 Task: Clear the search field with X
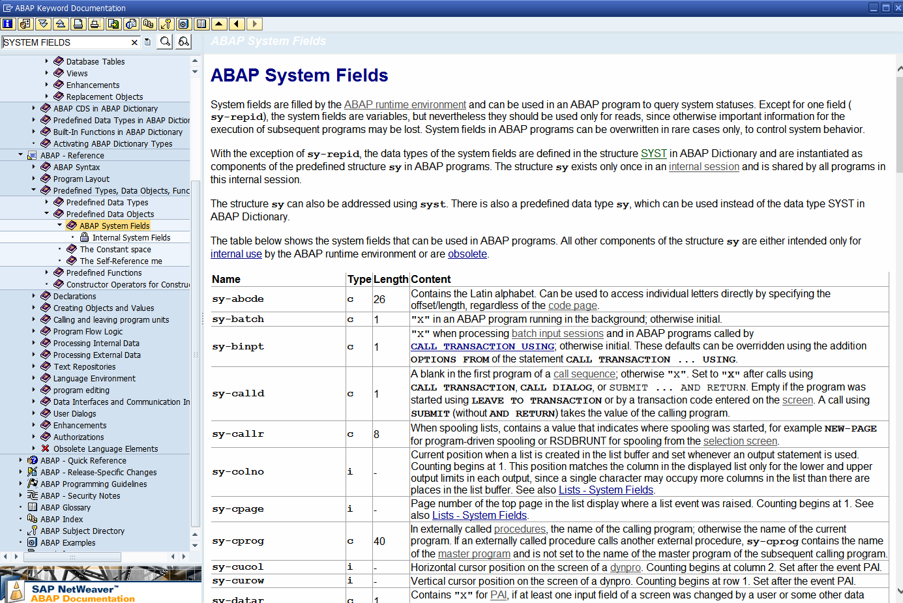(x=134, y=42)
